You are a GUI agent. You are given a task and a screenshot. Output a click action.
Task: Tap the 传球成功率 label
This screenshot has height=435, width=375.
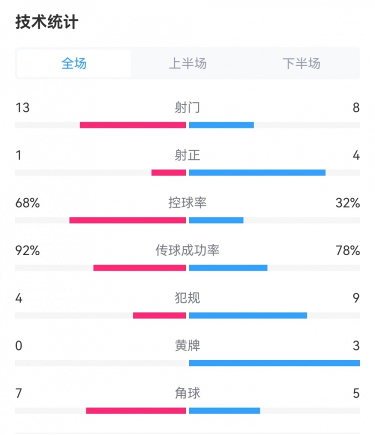tap(187, 250)
